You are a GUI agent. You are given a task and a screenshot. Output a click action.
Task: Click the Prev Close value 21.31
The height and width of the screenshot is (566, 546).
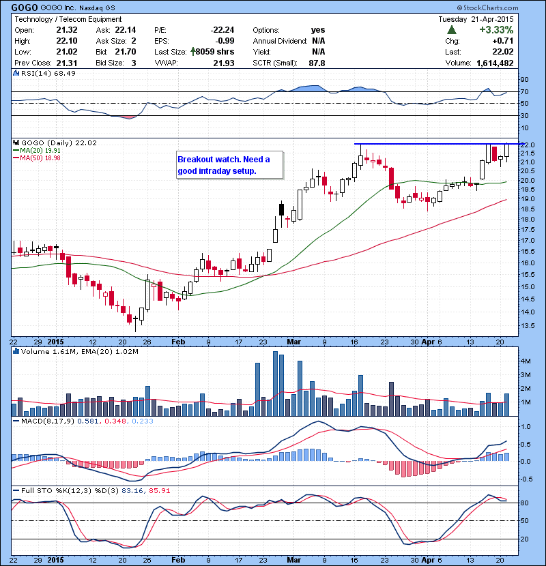pyautogui.click(x=67, y=63)
